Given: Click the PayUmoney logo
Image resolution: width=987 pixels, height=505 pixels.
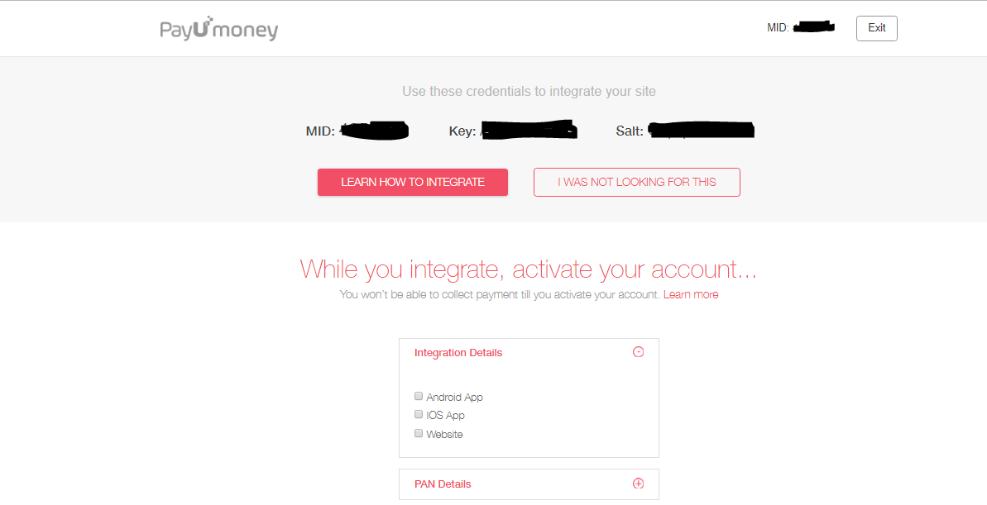Looking at the screenshot, I should pos(218,29).
